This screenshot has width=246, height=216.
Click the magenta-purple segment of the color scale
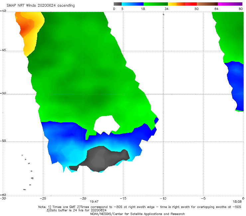tap(230, 4)
